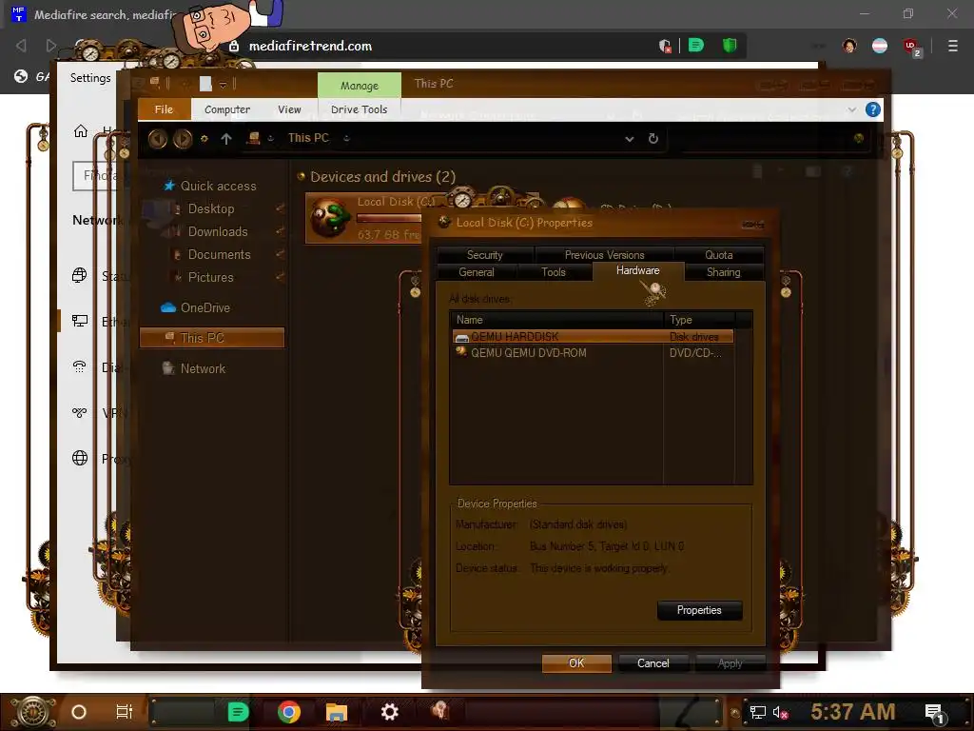Open Cortana circle on taskbar
Screen dimensions: 974x731
(79, 712)
